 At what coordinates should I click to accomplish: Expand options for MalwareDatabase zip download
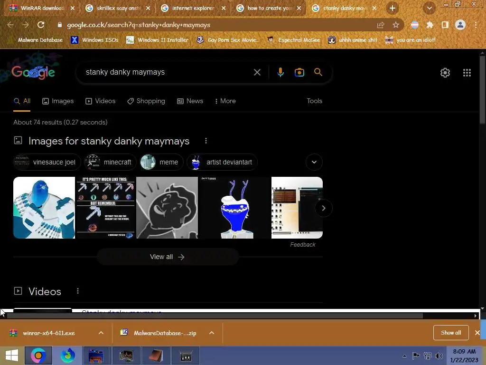(x=212, y=333)
